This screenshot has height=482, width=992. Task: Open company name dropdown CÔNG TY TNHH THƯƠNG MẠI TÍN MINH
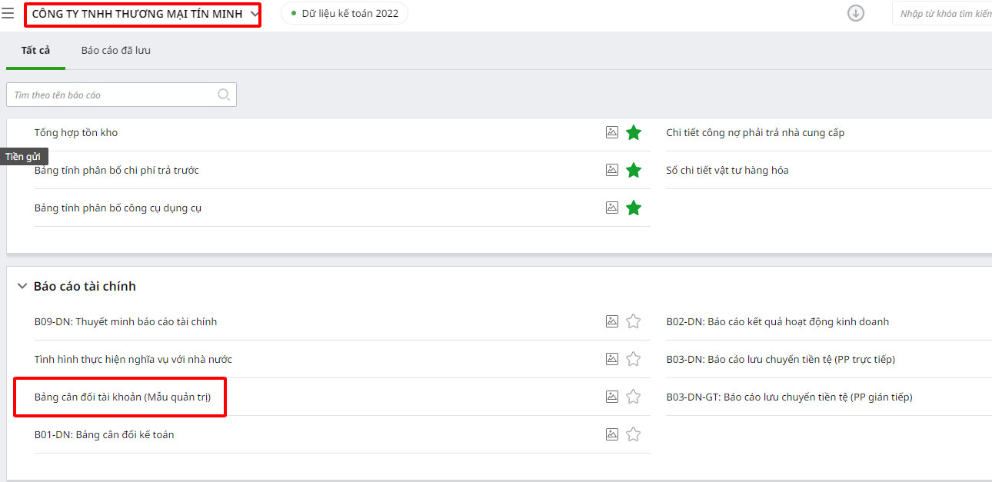click(145, 14)
